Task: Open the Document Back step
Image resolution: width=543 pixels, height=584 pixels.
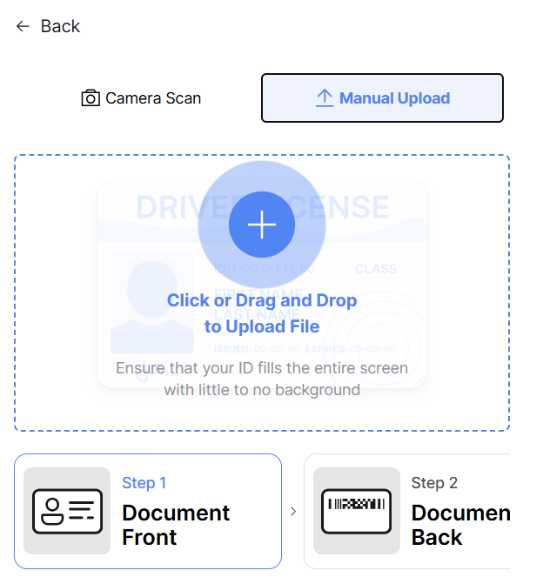Action: coord(459,525)
